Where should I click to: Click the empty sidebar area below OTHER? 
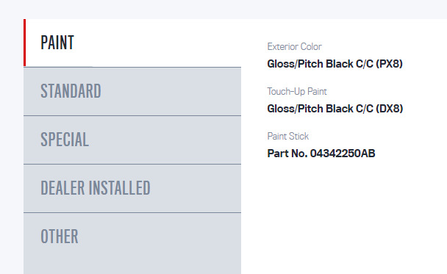click(132, 267)
